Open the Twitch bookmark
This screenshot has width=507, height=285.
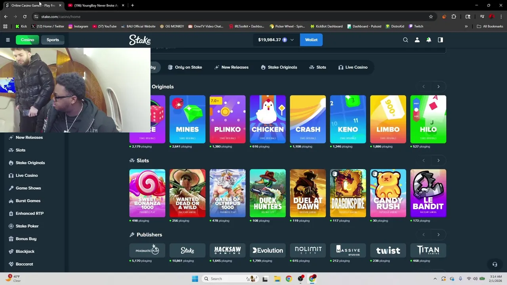pyautogui.click(x=416, y=27)
